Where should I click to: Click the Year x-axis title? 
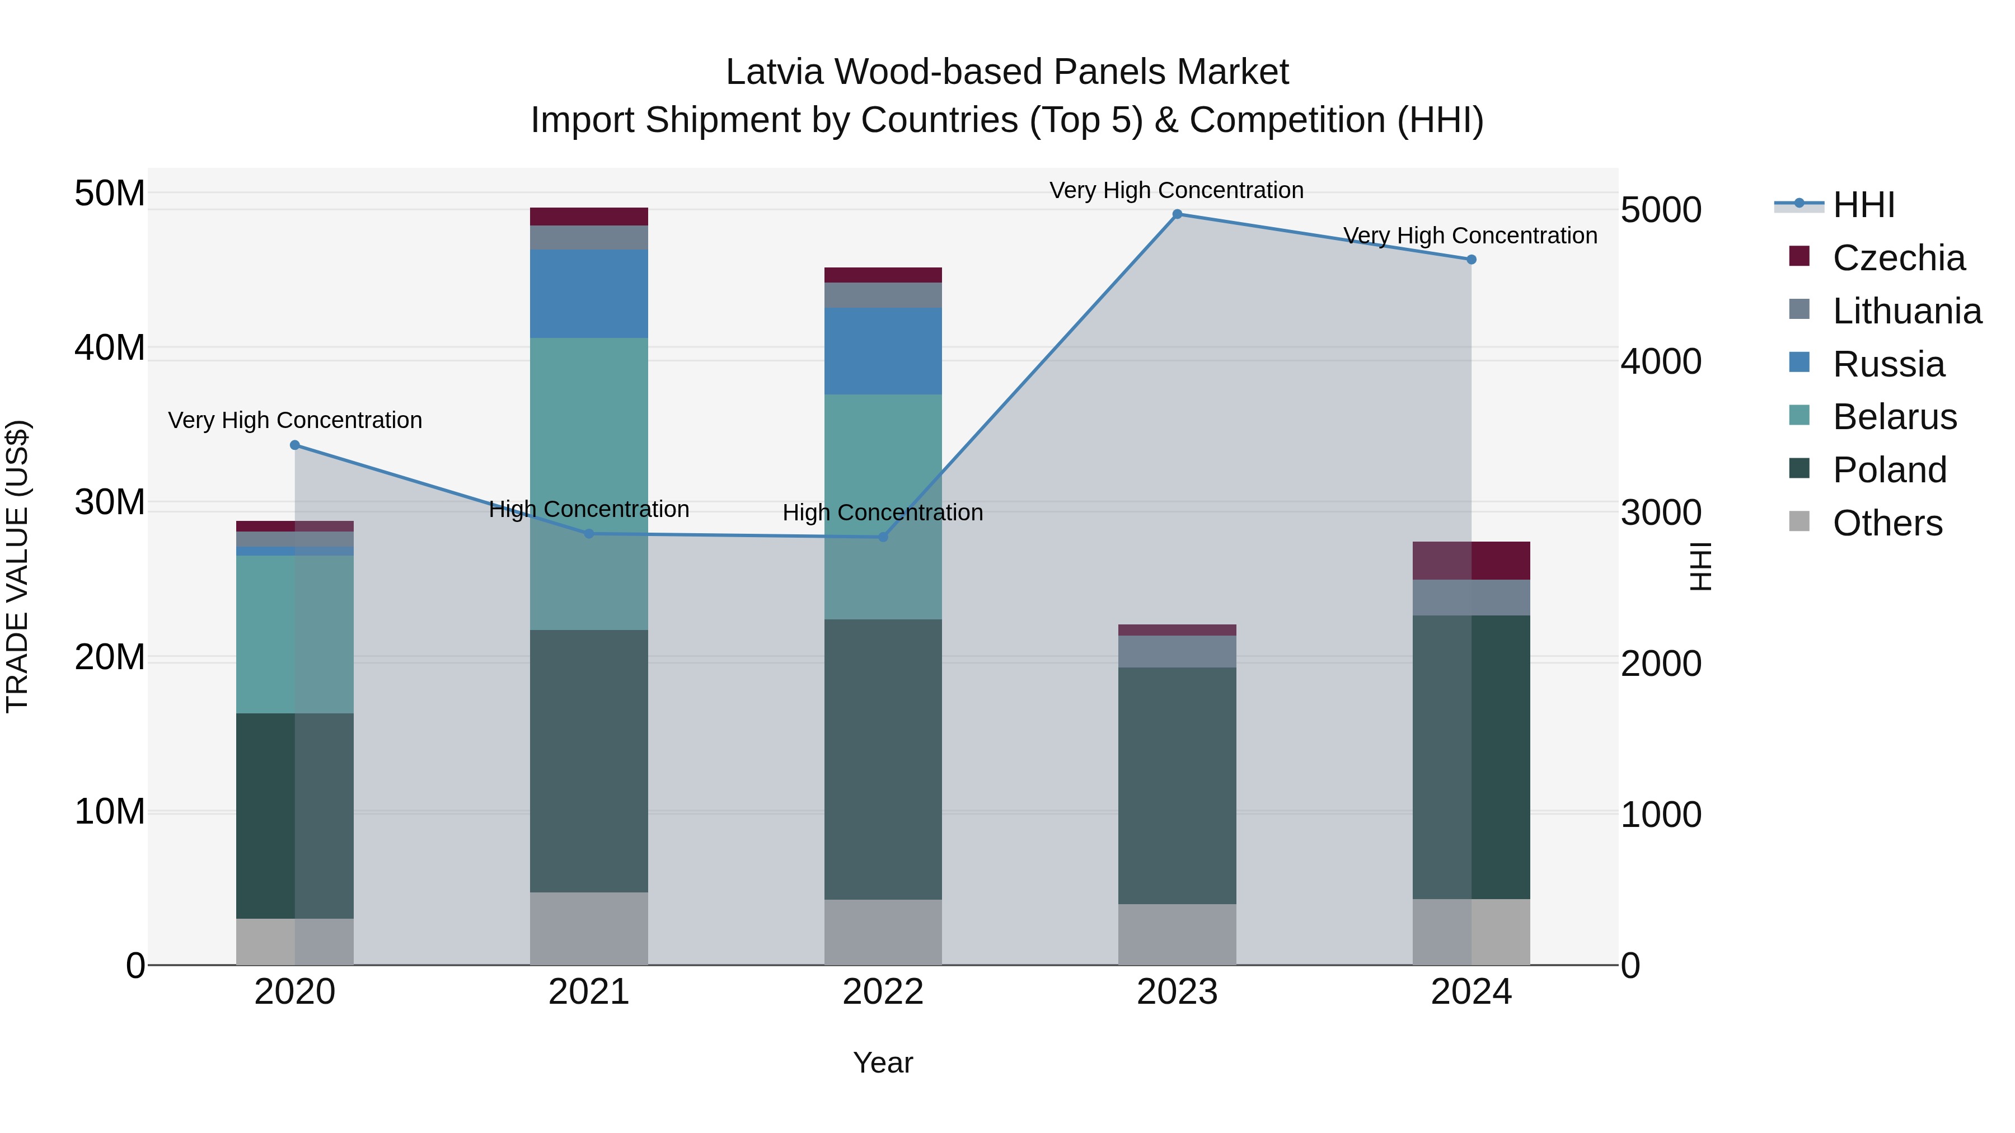pyautogui.click(x=883, y=1063)
